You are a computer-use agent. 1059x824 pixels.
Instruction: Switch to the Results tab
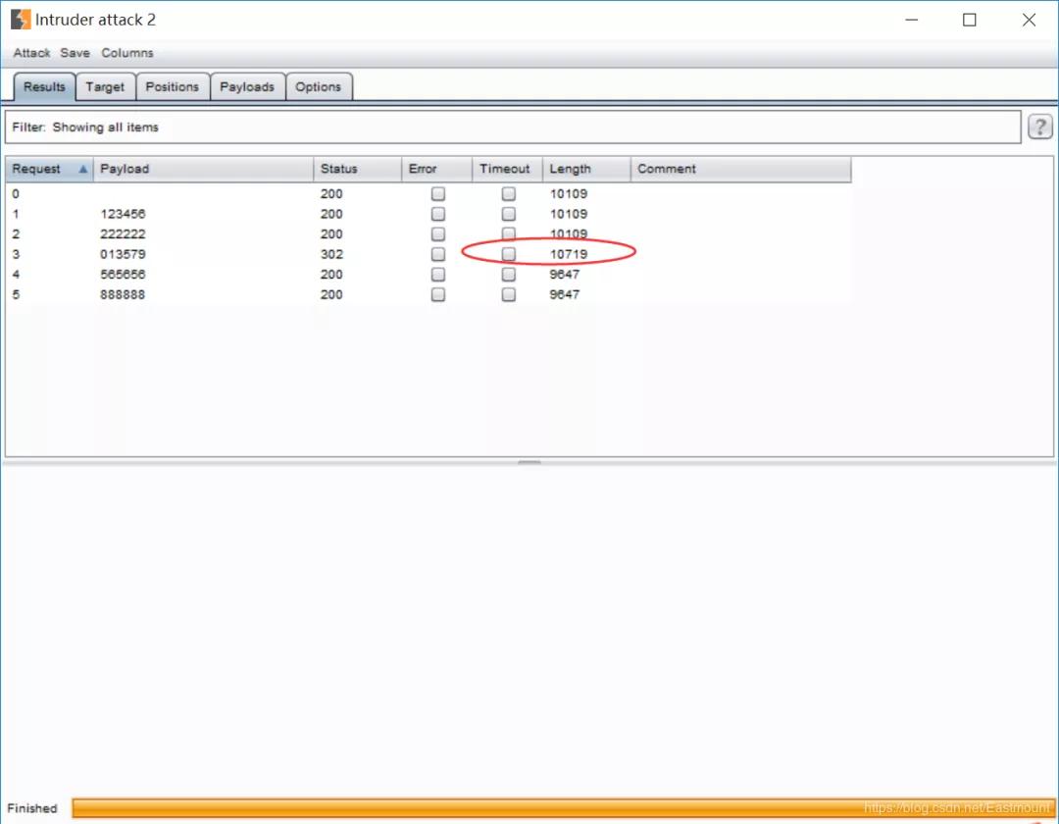(44, 87)
